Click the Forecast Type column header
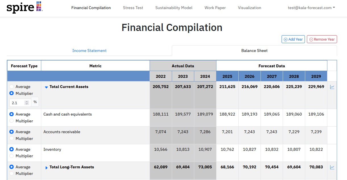The image size is (347, 180). click(x=24, y=66)
